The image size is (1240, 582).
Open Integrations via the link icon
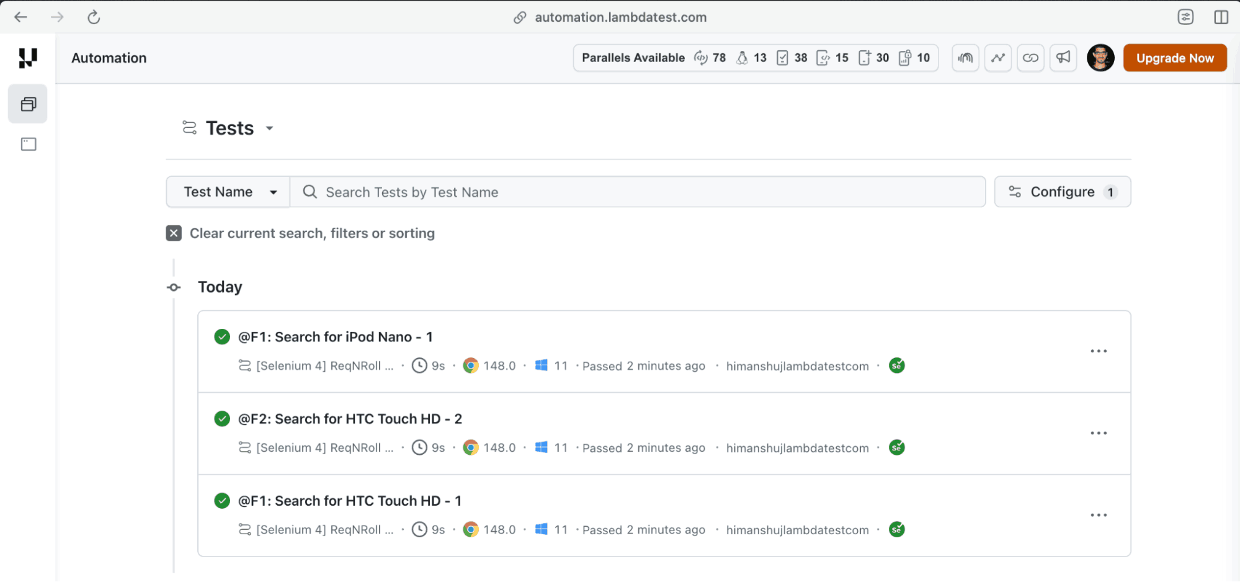tap(1030, 58)
